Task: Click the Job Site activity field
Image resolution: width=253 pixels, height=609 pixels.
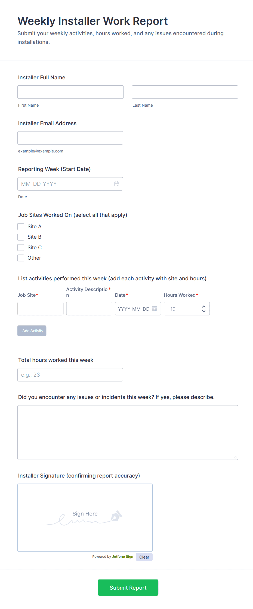Action: pos(40,308)
